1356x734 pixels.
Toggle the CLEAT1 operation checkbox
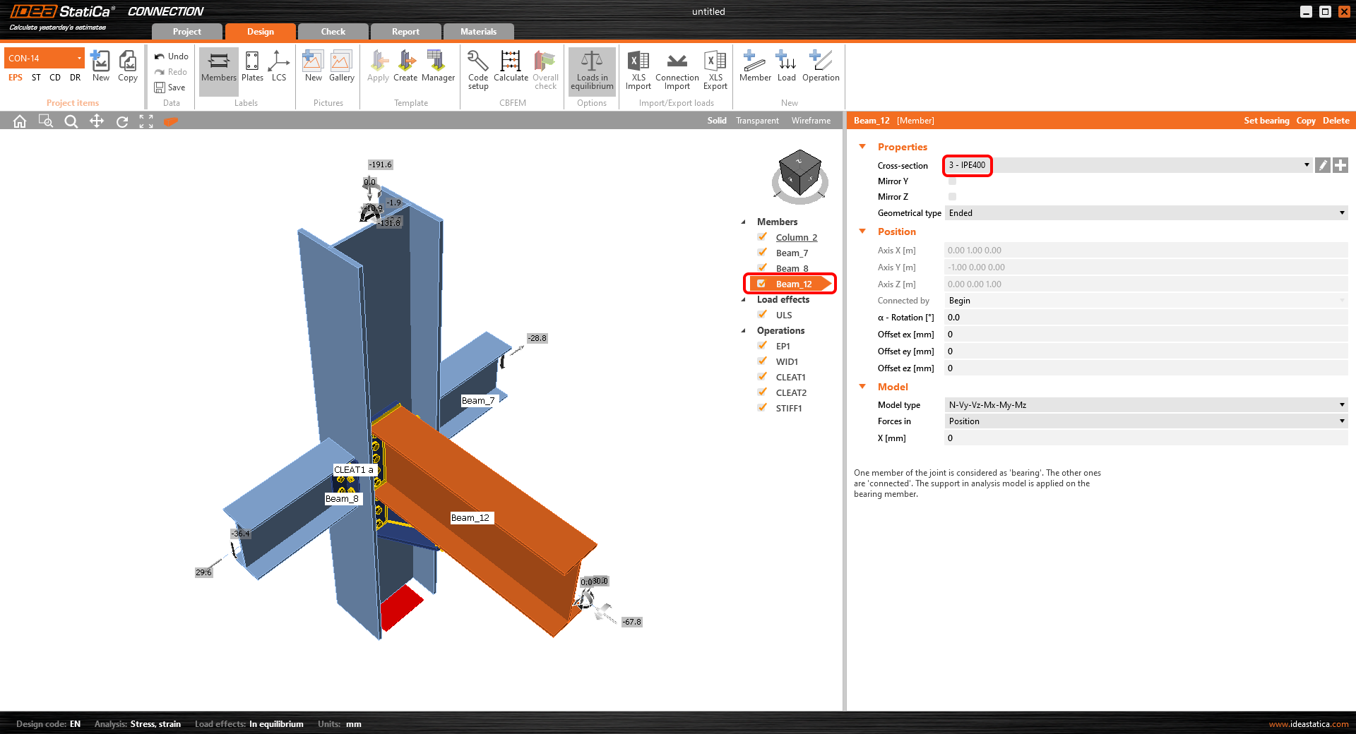pyautogui.click(x=763, y=377)
